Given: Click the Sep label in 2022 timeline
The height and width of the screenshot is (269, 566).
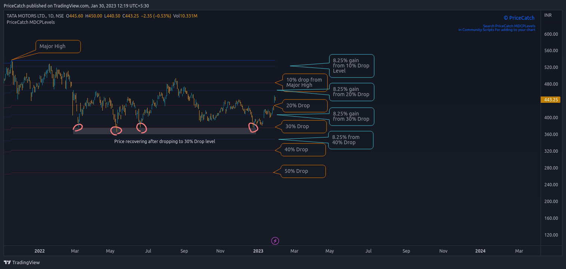Looking at the screenshot, I should 184,251.
